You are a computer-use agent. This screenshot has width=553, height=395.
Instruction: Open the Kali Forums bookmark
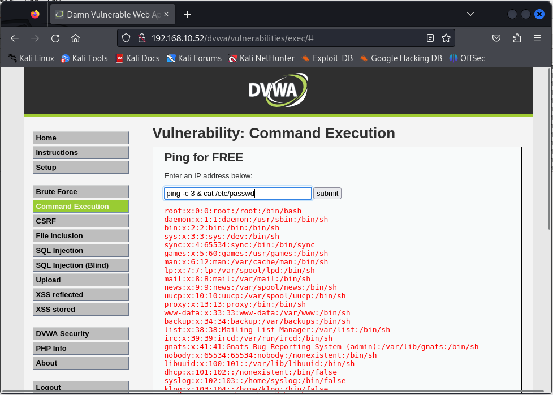tap(194, 58)
